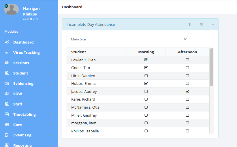
Task: Click the Harrigan Phillips user name
Action: tap(31, 11)
